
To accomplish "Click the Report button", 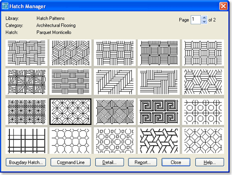I will (x=143, y=162).
